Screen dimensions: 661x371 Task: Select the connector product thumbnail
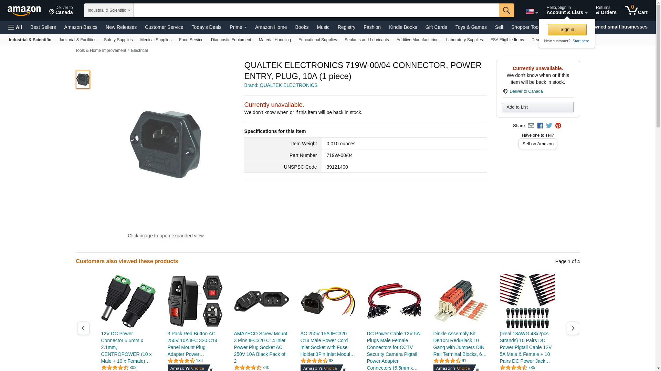pyautogui.click(x=83, y=80)
